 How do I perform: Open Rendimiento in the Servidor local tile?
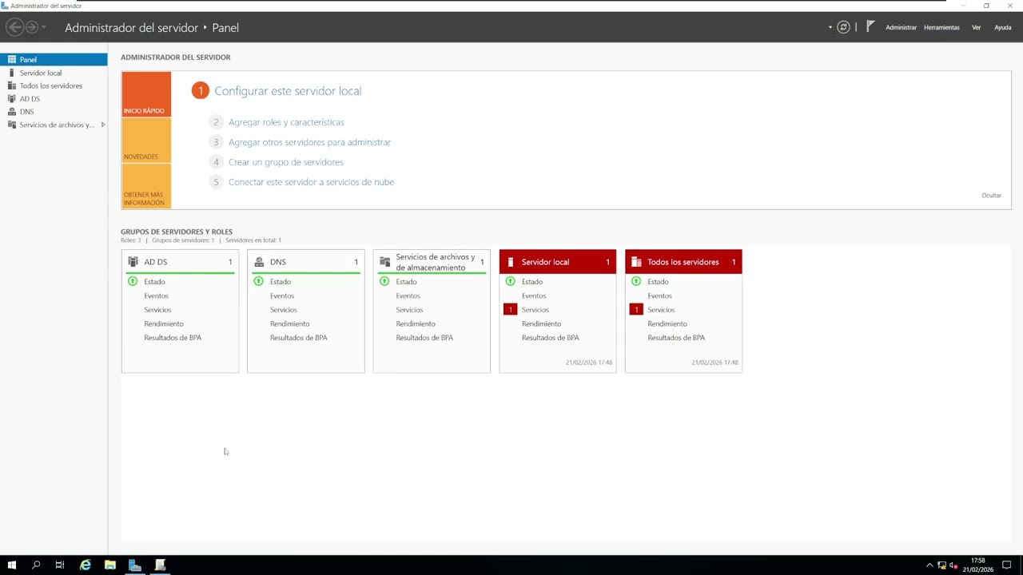(541, 324)
